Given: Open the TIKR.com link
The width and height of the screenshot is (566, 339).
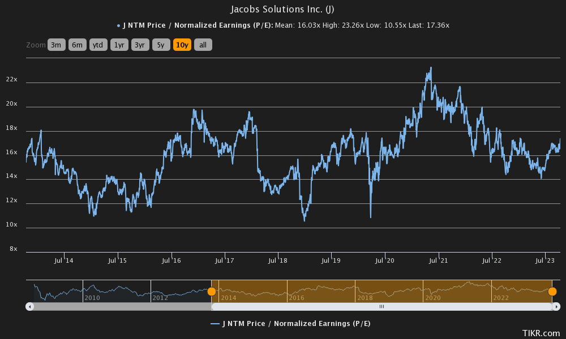Looking at the screenshot, I should [540, 333].
